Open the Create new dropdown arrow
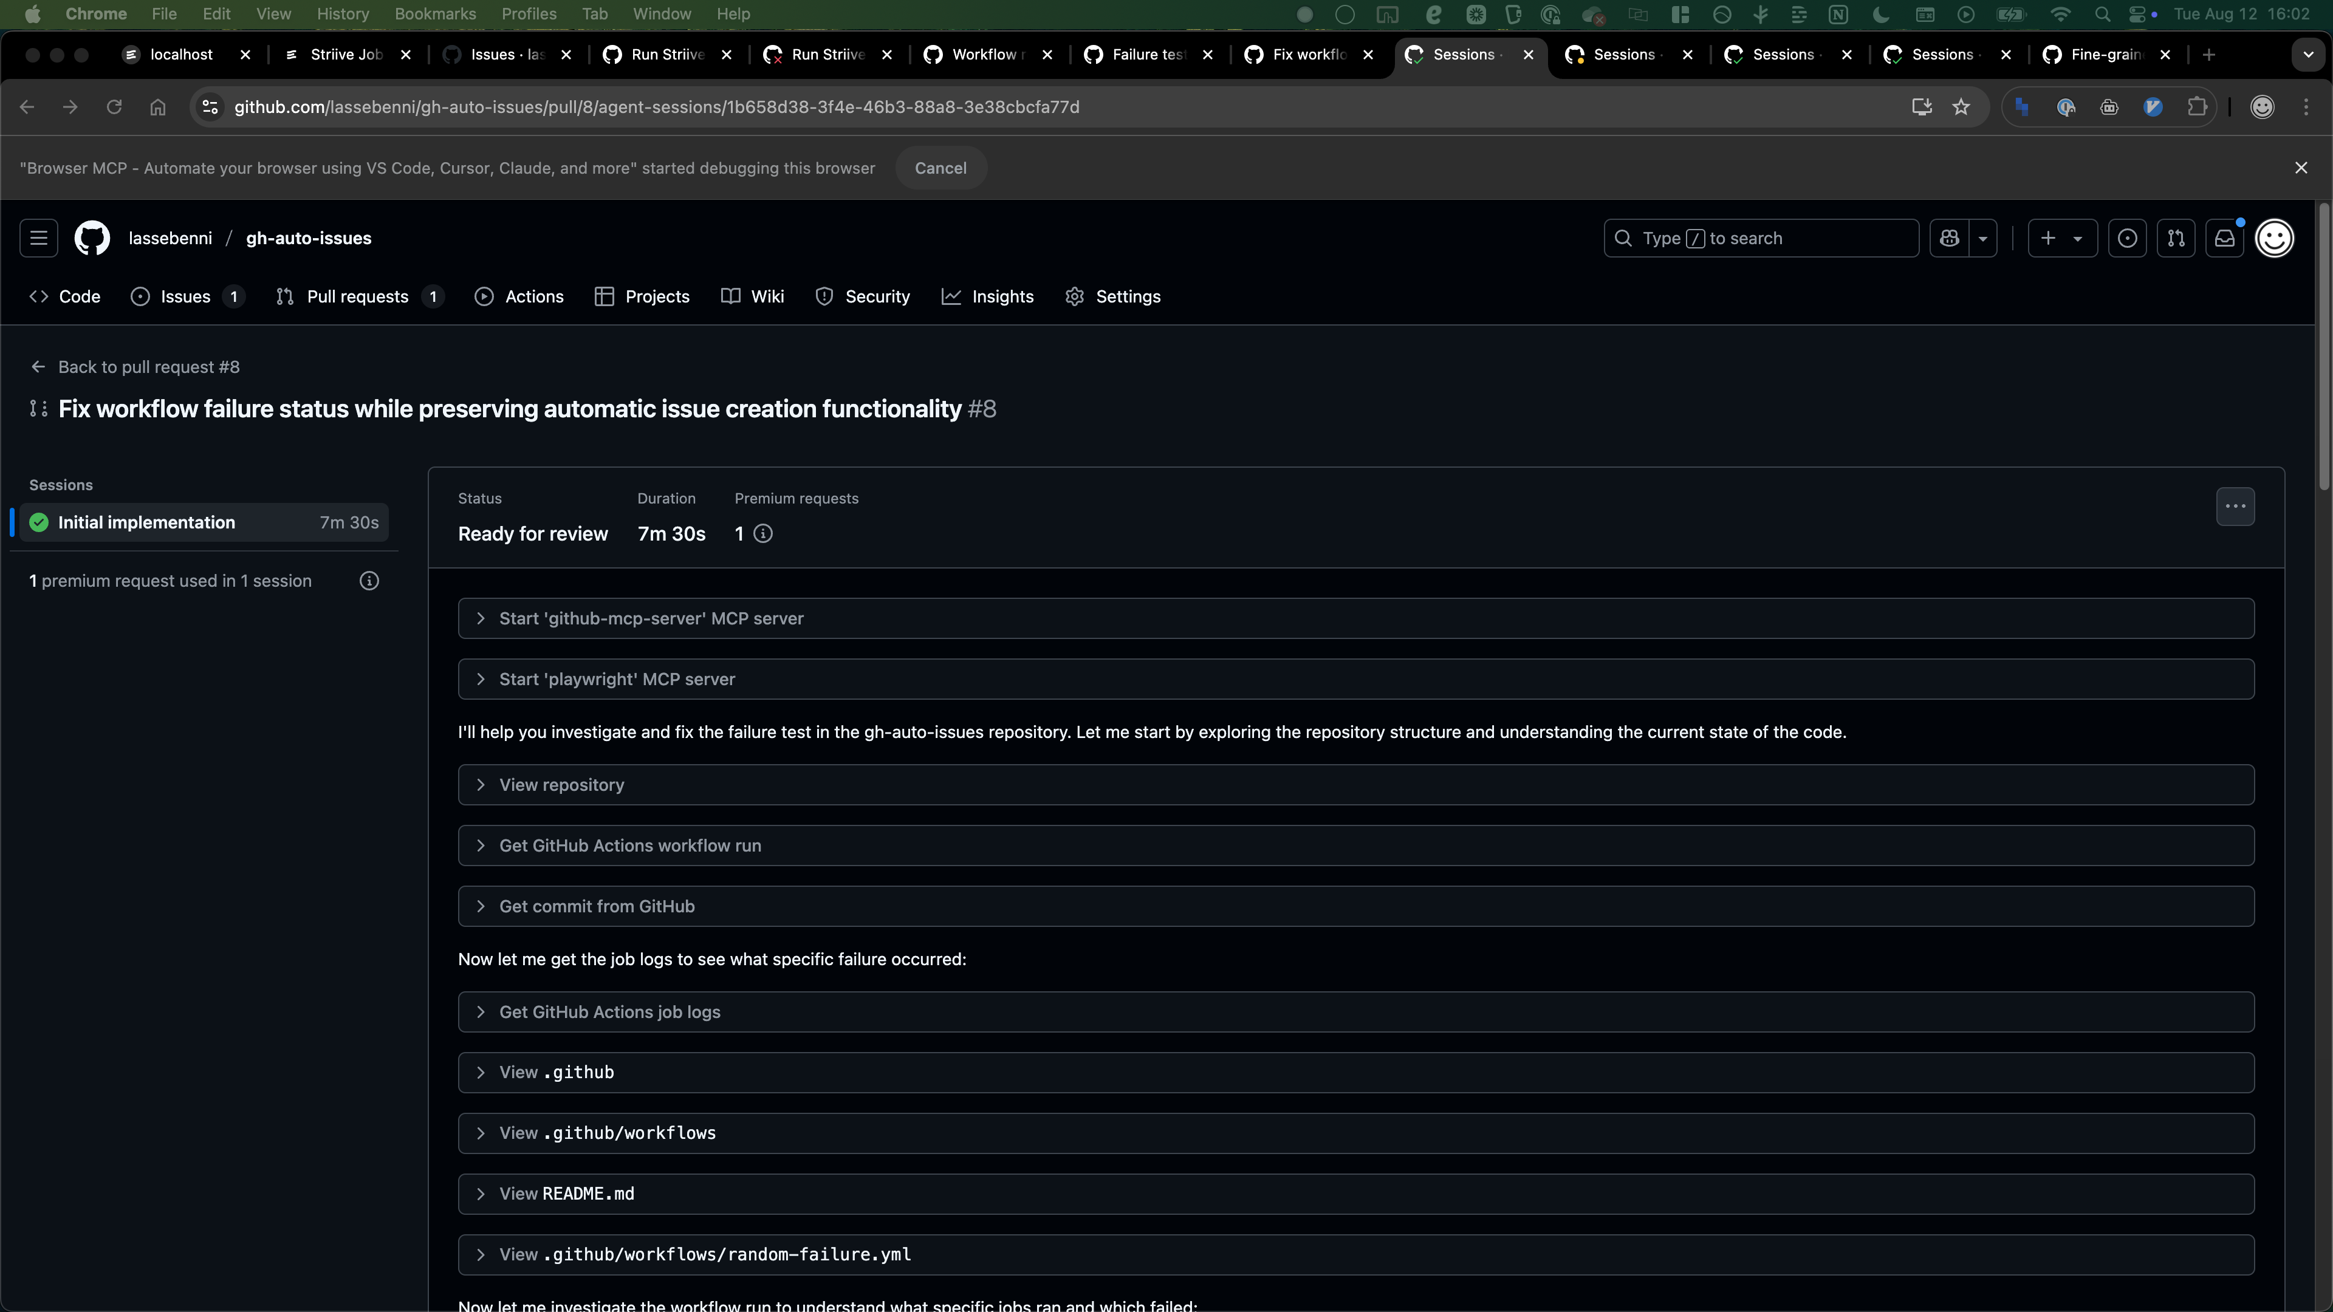Viewport: 2333px width, 1312px height. pos(2077,238)
